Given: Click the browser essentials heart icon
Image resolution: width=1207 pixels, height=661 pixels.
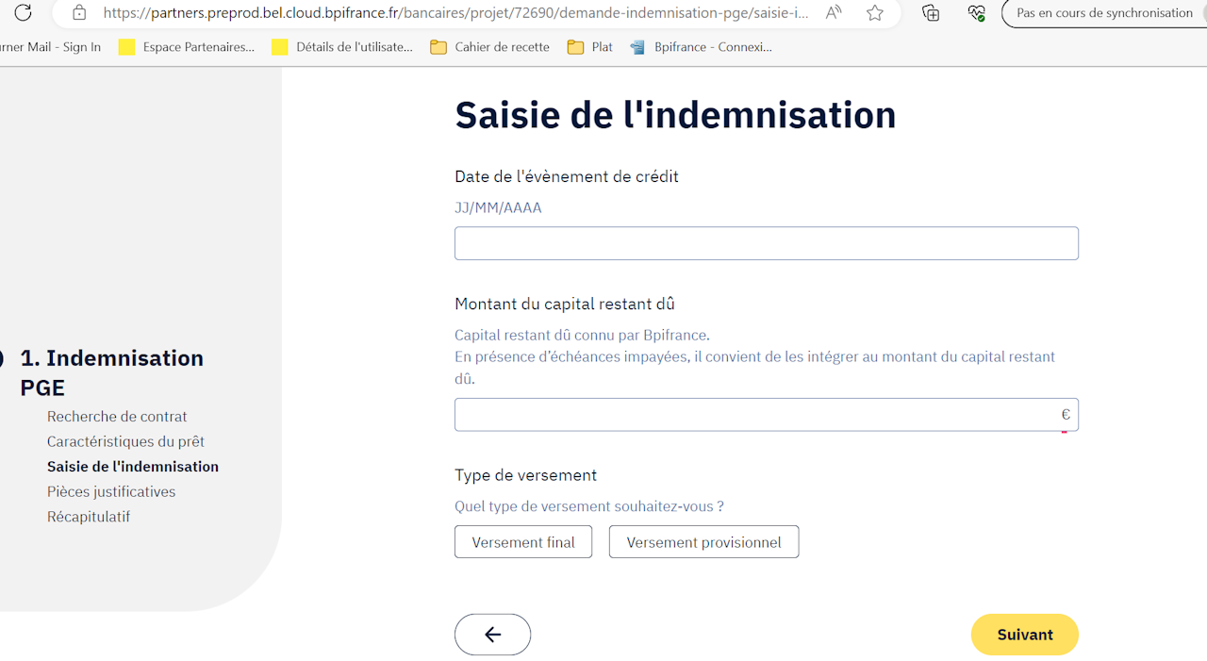Looking at the screenshot, I should [976, 12].
